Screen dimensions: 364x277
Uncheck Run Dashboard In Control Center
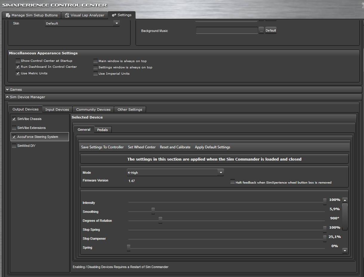click(18, 67)
